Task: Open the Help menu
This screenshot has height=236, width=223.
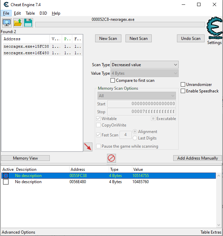Action: 56,13
